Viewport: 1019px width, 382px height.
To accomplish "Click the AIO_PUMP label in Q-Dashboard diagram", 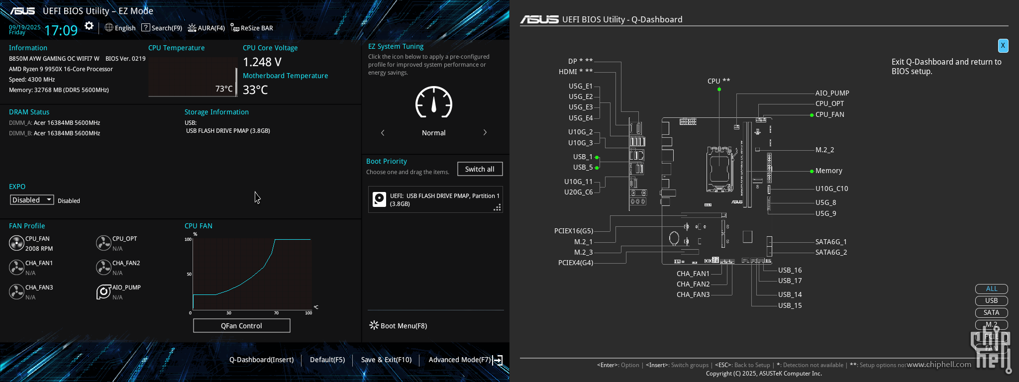I will (x=832, y=93).
